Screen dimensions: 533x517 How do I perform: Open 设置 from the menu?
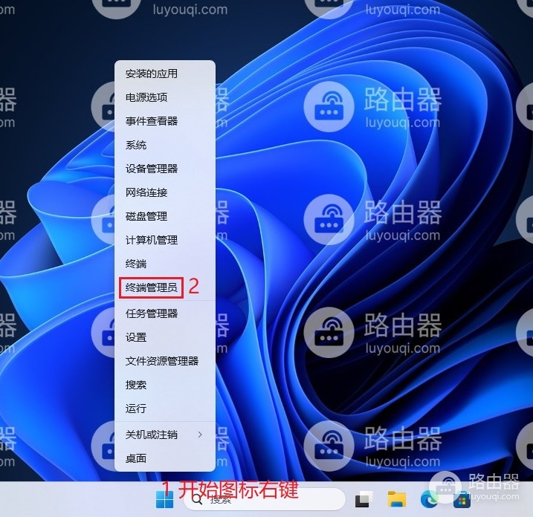point(165,337)
